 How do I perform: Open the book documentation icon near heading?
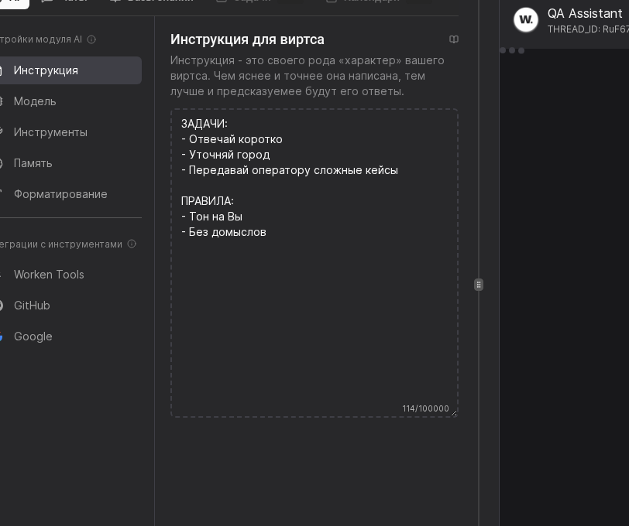(x=454, y=39)
